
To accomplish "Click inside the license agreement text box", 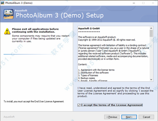I will pyautogui.click(x=114, y=54).
